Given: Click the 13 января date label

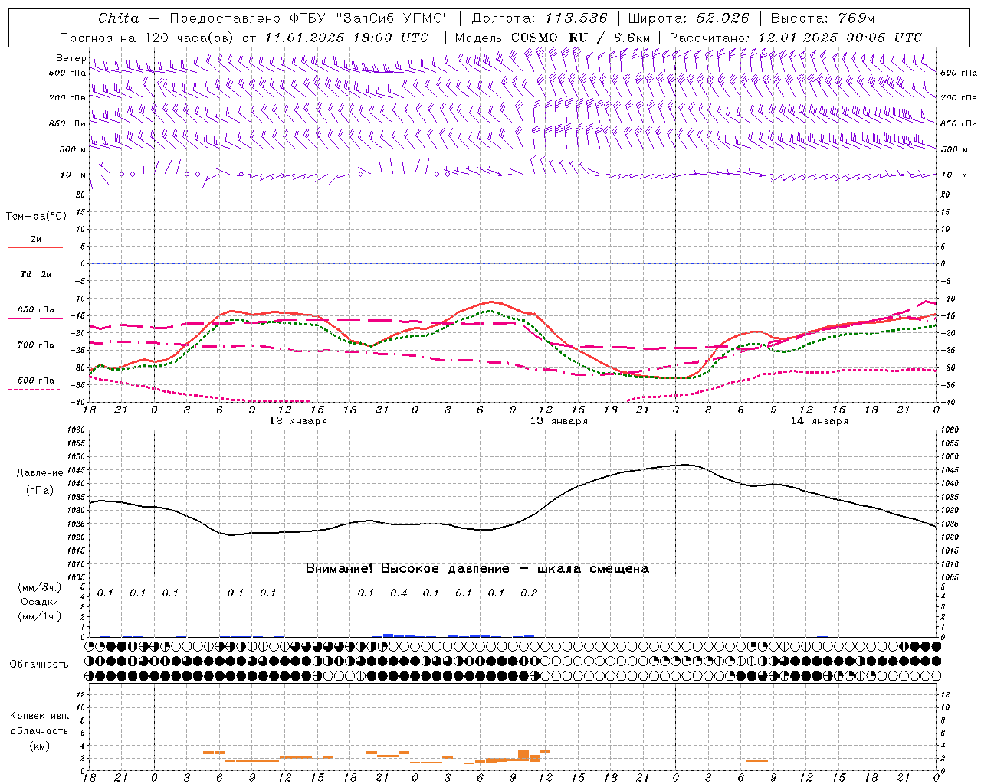Looking at the screenshot, I should 559,421.
